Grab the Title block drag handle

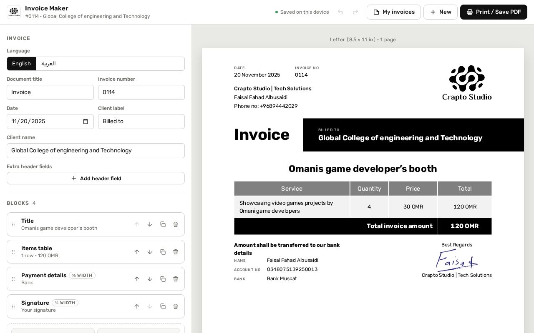point(13,224)
